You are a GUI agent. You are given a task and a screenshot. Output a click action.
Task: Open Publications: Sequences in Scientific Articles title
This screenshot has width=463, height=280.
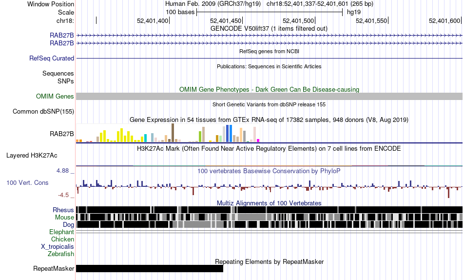pos(269,66)
